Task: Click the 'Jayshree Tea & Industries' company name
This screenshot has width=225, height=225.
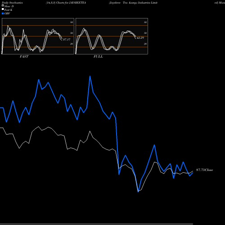Action: point(133,3)
